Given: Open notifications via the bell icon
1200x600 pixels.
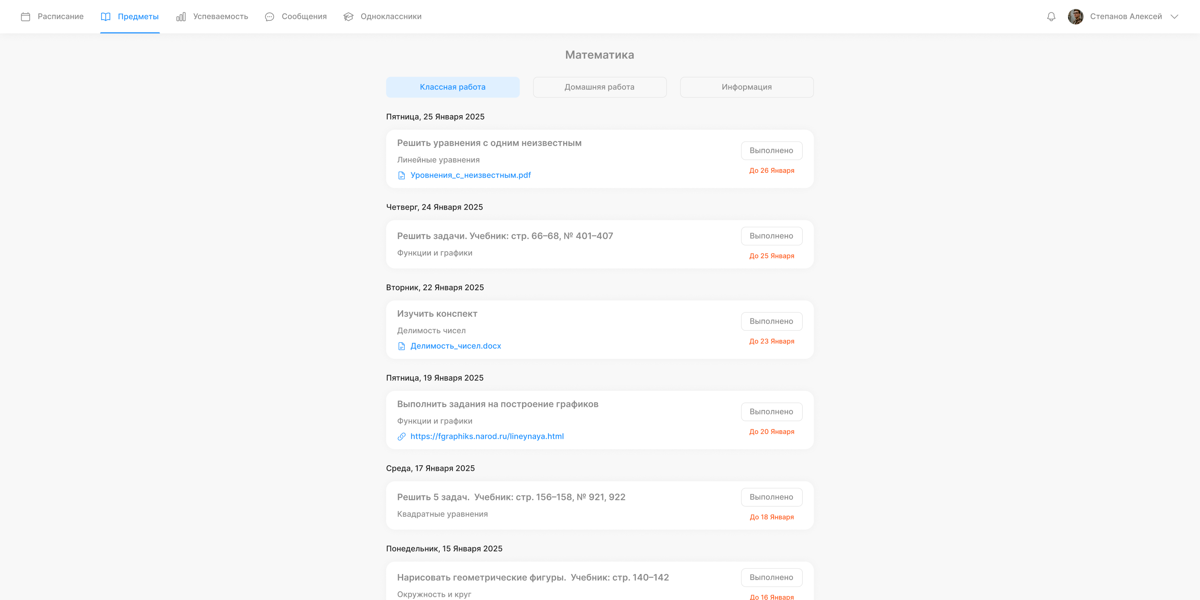Looking at the screenshot, I should [x=1051, y=17].
